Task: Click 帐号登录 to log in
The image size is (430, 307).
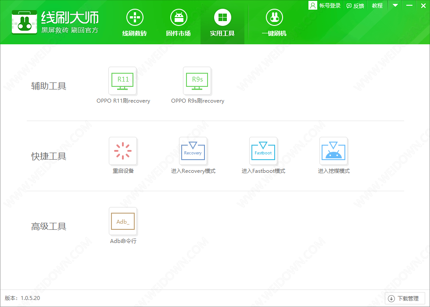Action: click(x=325, y=6)
